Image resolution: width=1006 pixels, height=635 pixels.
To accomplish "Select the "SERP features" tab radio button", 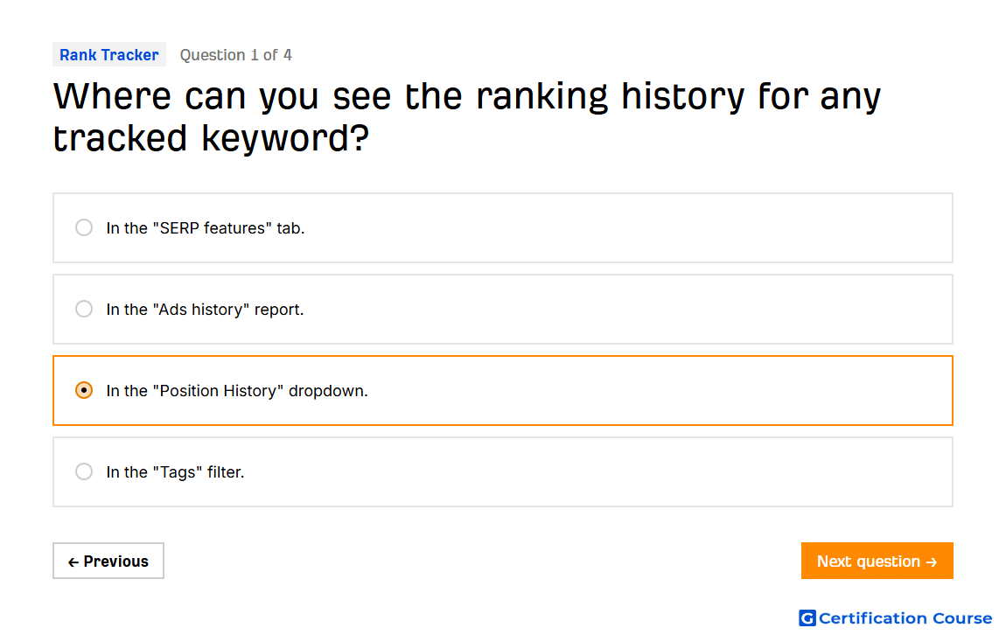I will (83, 227).
